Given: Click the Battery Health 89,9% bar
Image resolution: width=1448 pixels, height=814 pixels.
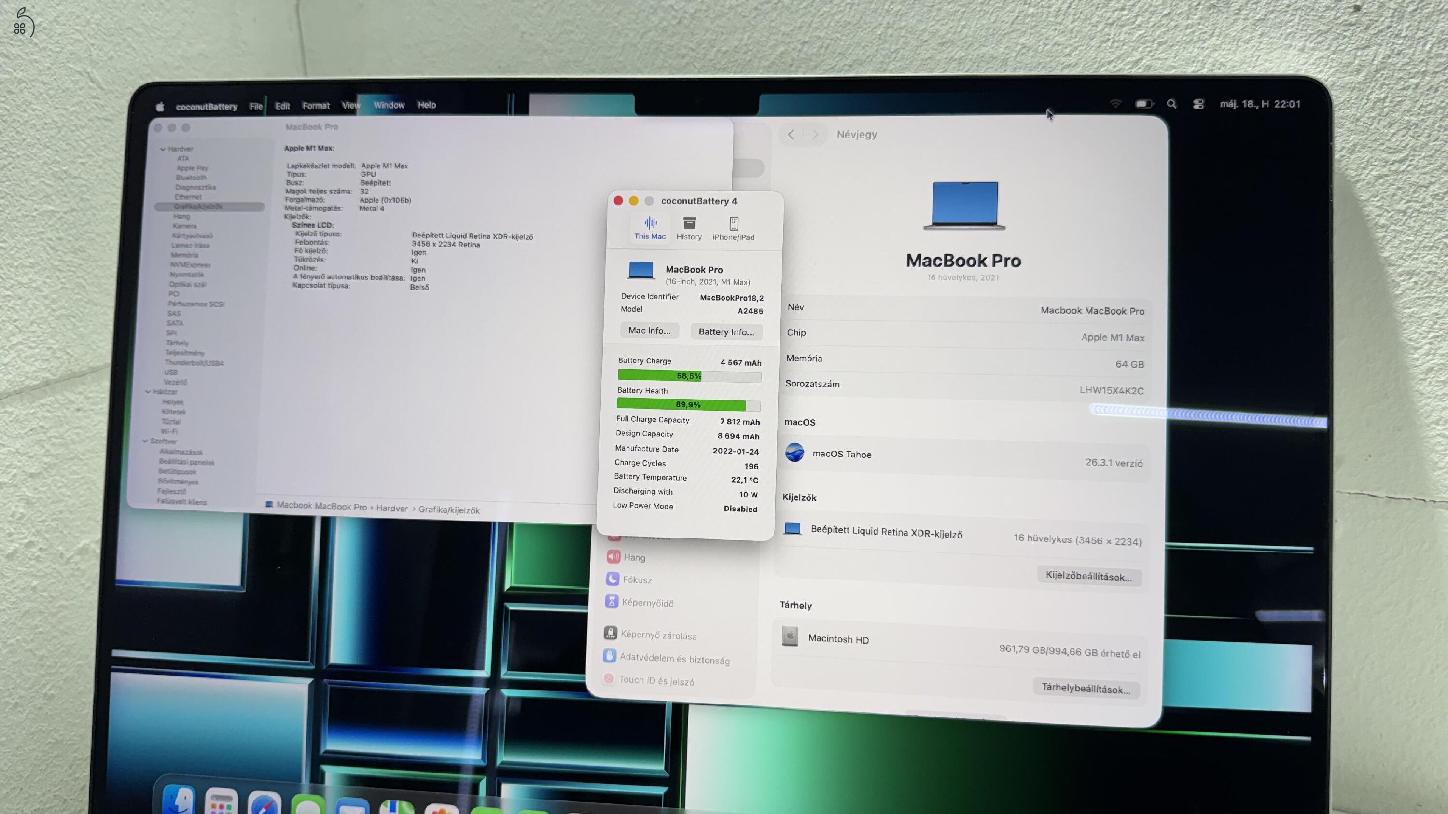Looking at the screenshot, I should point(688,404).
